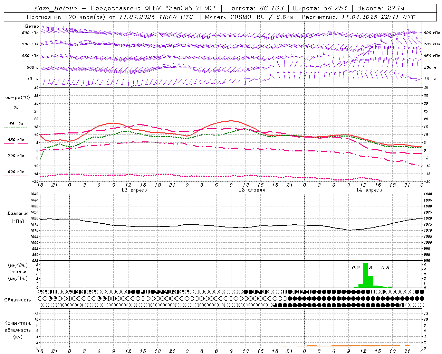This screenshot has height=354, width=442.
Task: Click the Тем-ра(°C) axis label
Action: 16,98
